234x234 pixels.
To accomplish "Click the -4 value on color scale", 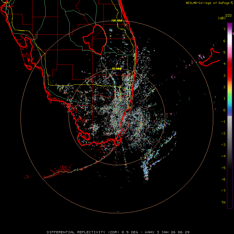I will (223, 156).
